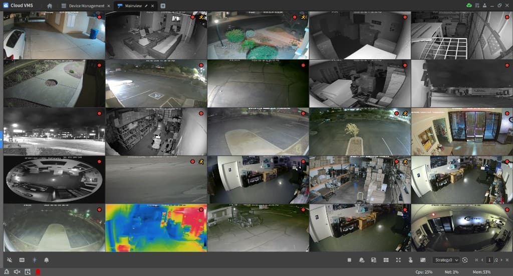Select the garden with green bushes feed
The height and width of the screenshot is (276, 513).
pyautogui.click(x=258, y=36)
